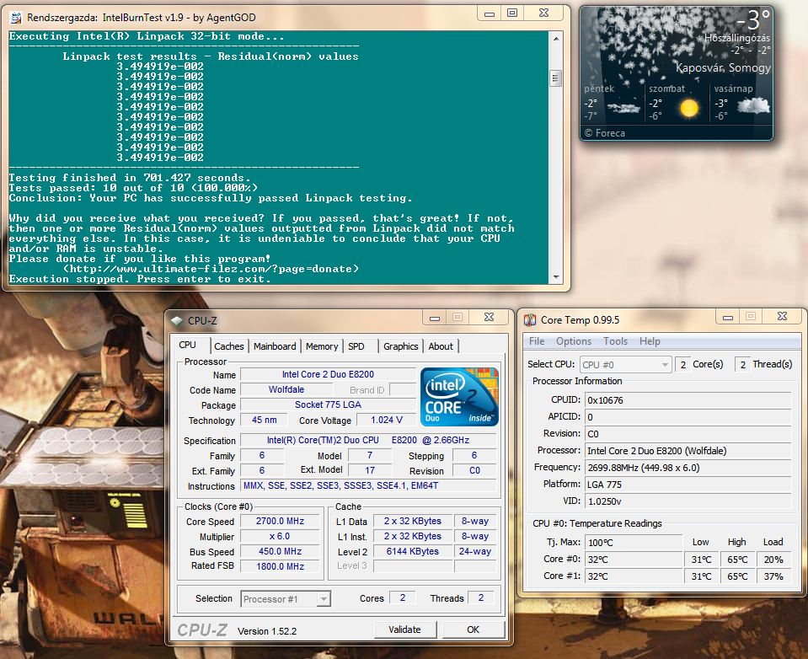Image resolution: width=808 pixels, height=659 pixels.
Task: Click the Core #0 high 65°C cell
Action: (x=737, y=559)
